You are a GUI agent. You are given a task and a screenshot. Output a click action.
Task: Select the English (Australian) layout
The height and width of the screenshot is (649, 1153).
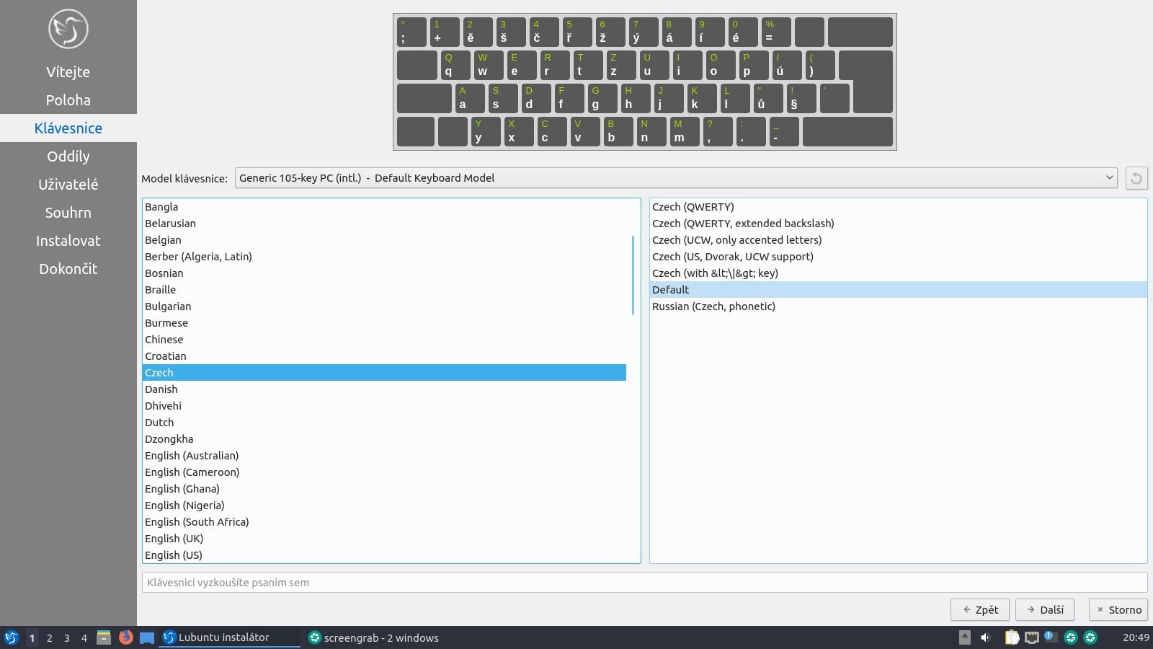384,456
